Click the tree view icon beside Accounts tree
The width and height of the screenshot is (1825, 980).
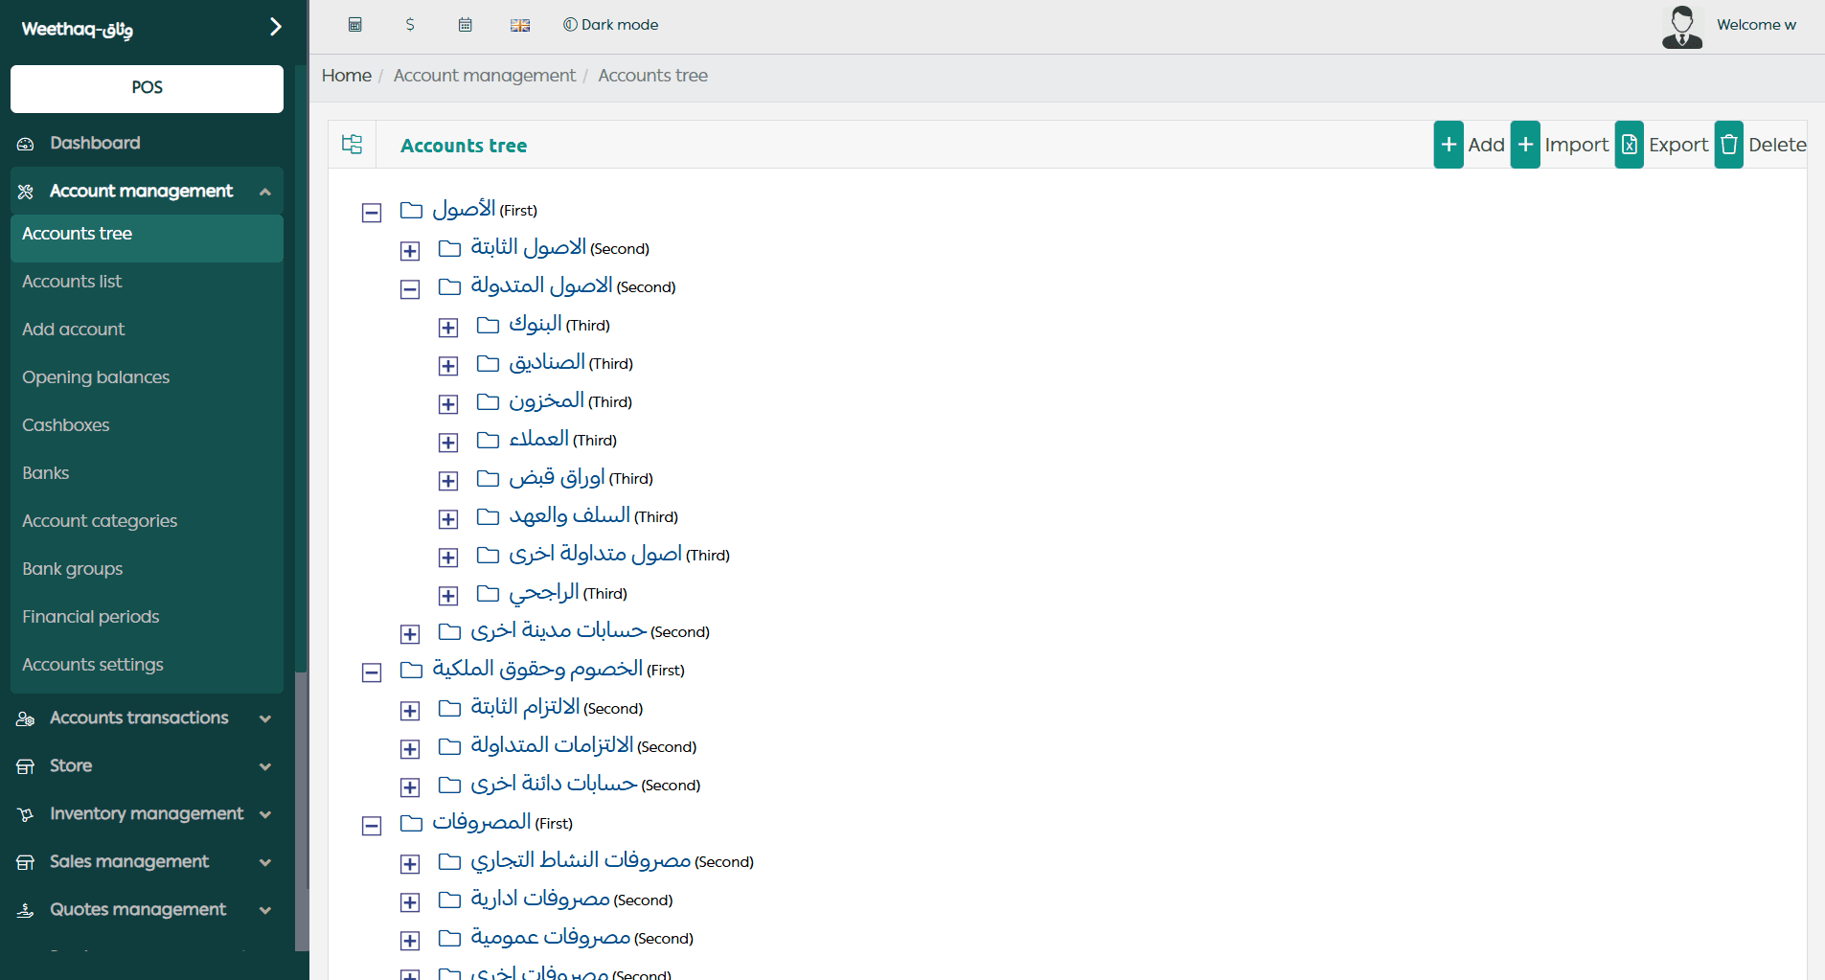pyautogui.click(x=353, y=144)
